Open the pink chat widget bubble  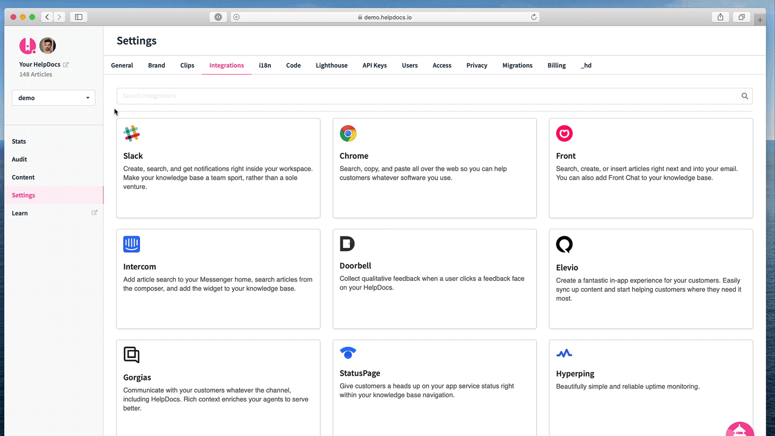(x=740, y=429)
